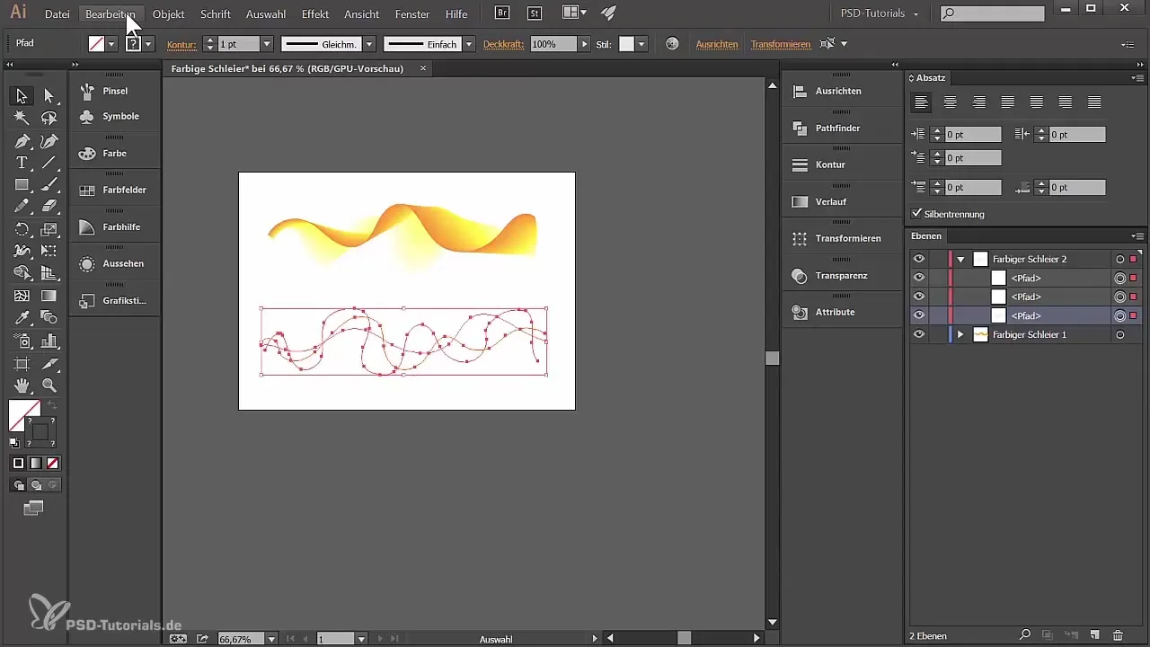Hide the Farbiger Schleier 2 layer

(918, 259)
